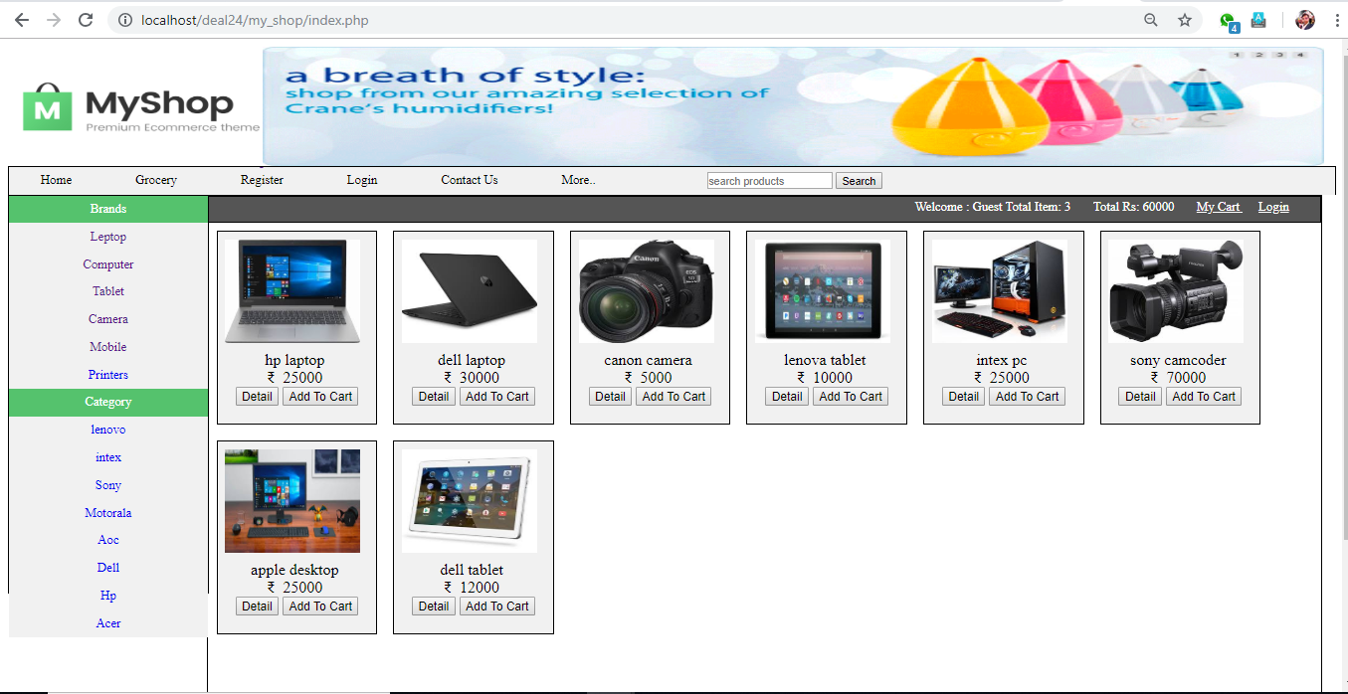Open the Grocery menu item
Screen dimensions: 1348x694
[x=156, y=180]
